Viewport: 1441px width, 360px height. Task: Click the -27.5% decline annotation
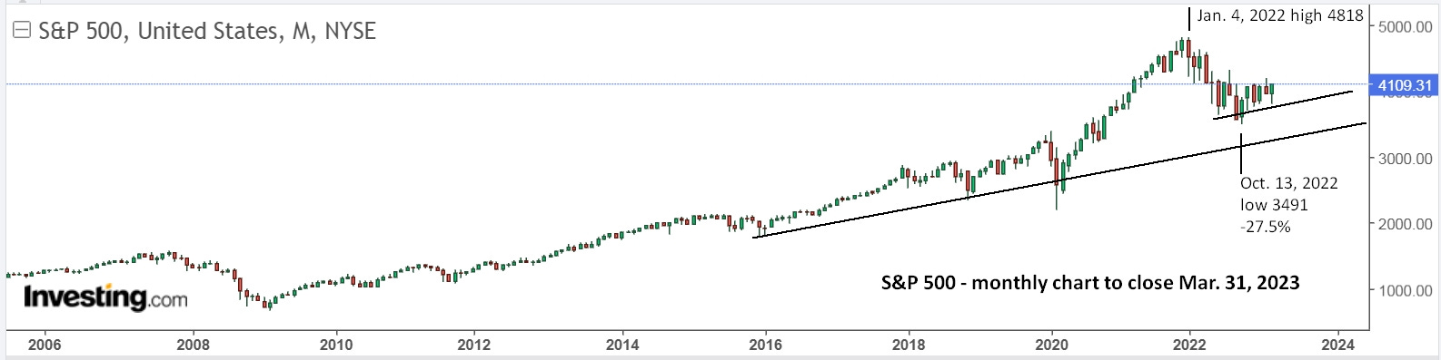tap(1265, 228)
